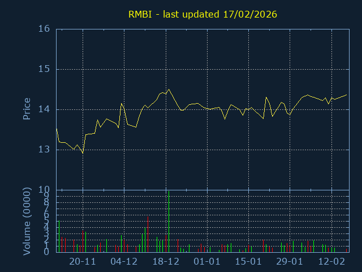This screenshot has height=272, width=362.
Task: Click the price line's lowest point near 20-11
Action: 83,154
